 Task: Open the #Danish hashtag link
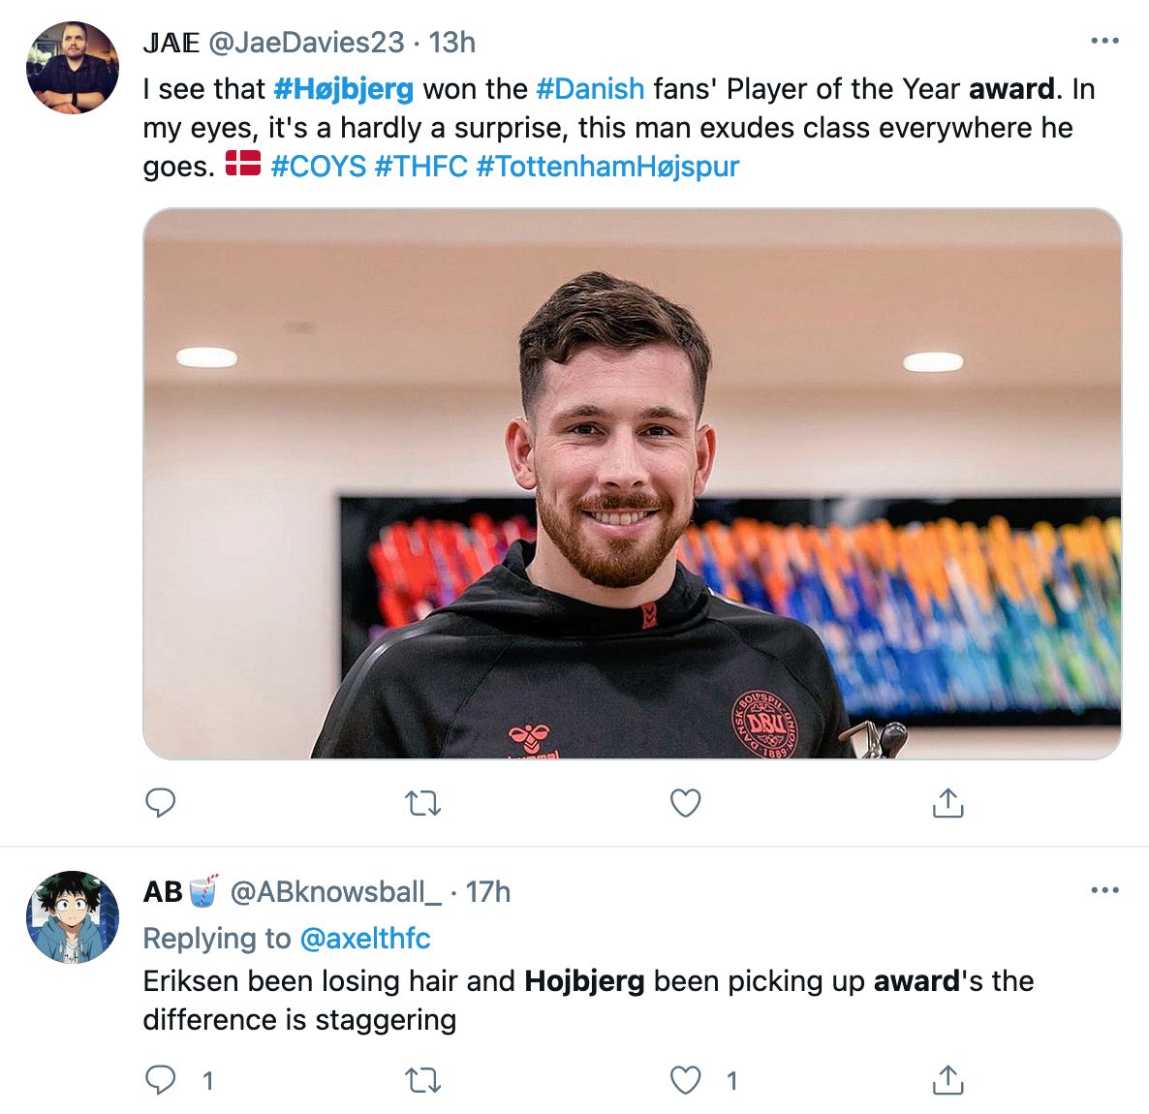pos(590,89)
